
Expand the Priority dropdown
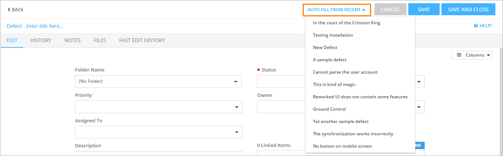point(158,107)
